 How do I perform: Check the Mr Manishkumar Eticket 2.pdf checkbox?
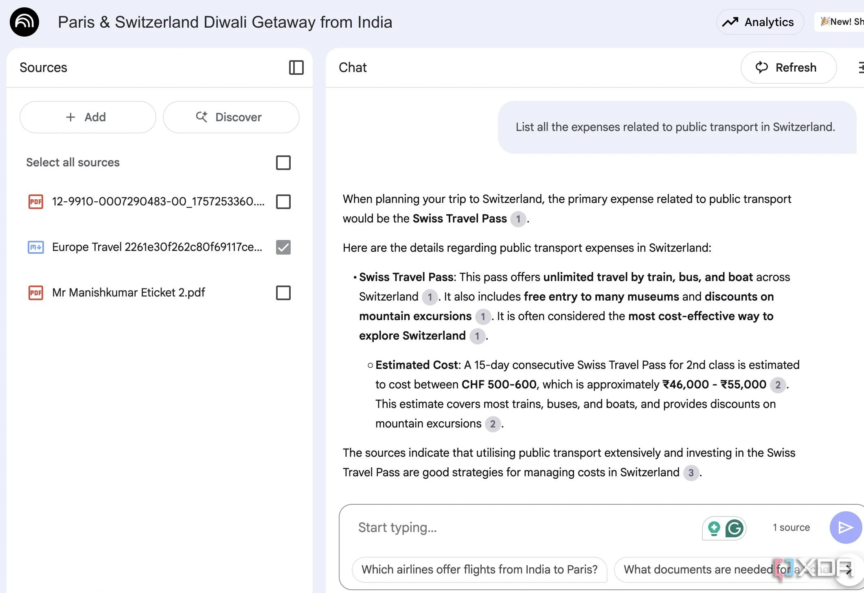[283, 293]
